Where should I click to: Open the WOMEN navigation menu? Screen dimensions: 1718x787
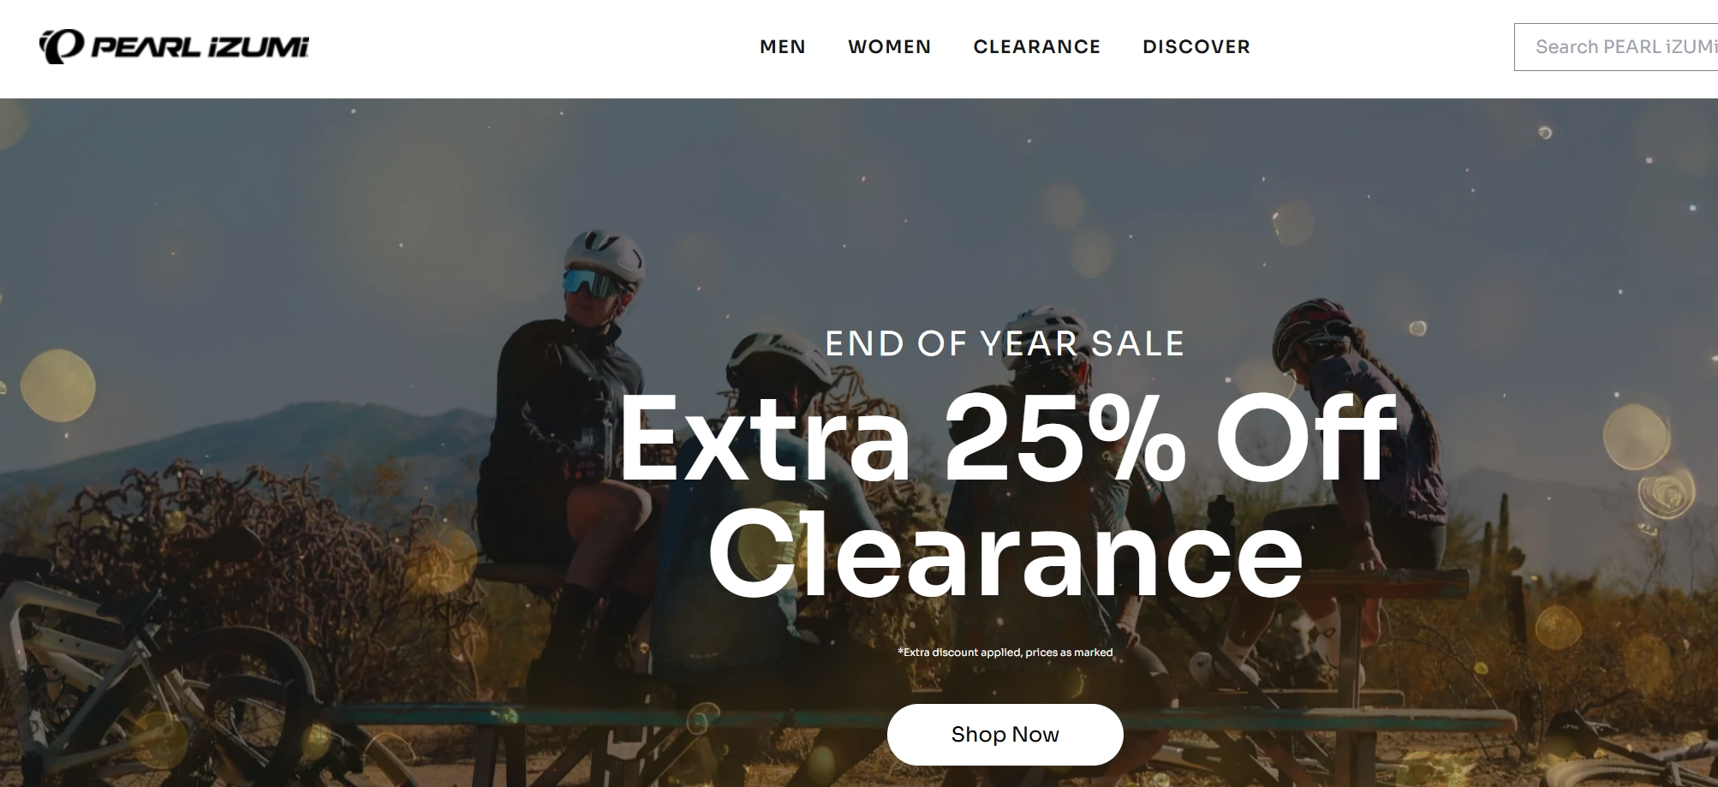[x=889, y=46]
